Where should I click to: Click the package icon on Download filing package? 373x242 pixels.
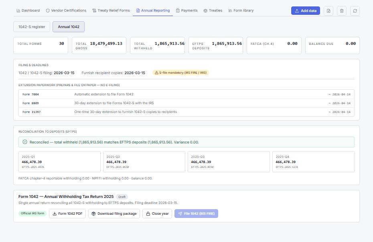point(94,214)
